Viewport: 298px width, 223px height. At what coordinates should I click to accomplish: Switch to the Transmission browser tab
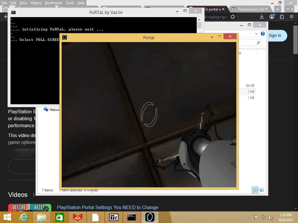[x=248, y=9]
